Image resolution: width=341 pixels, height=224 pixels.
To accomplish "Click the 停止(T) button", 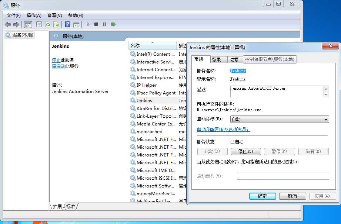I will coord(246,151).
